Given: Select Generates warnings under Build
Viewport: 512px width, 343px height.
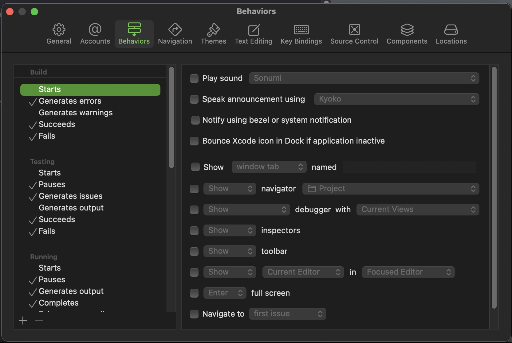Looking at the screenshot, I should [76, 113].
